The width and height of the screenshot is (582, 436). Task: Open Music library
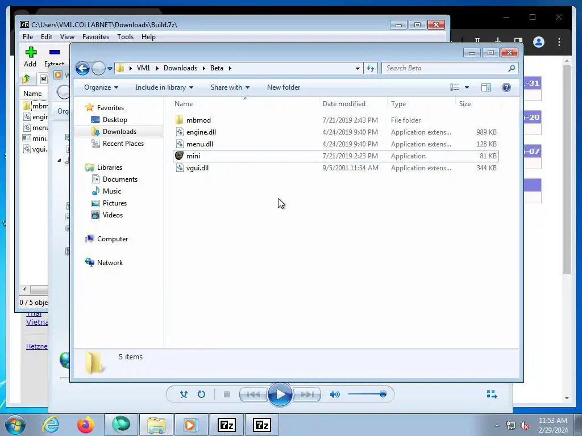[x=112, y=191]
